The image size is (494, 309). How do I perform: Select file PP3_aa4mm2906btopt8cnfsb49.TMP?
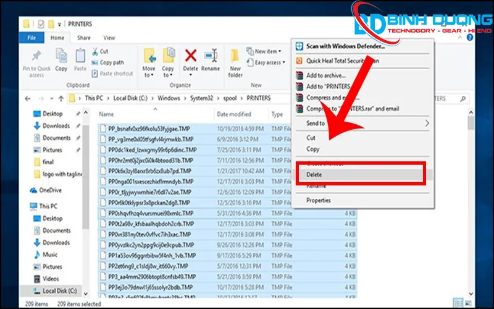[152, 276]
